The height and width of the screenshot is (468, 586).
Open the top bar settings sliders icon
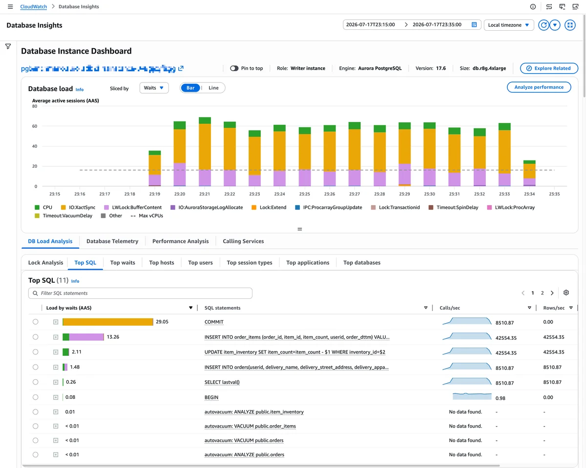point(549,7)
